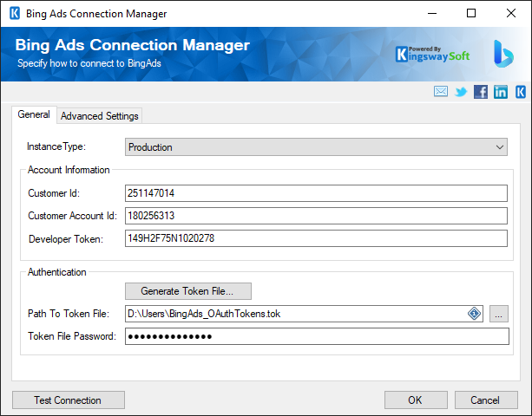Minimize the Connection Manager window

(x=432, y=14)
